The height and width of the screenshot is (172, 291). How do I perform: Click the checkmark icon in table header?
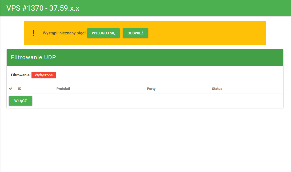11,89
